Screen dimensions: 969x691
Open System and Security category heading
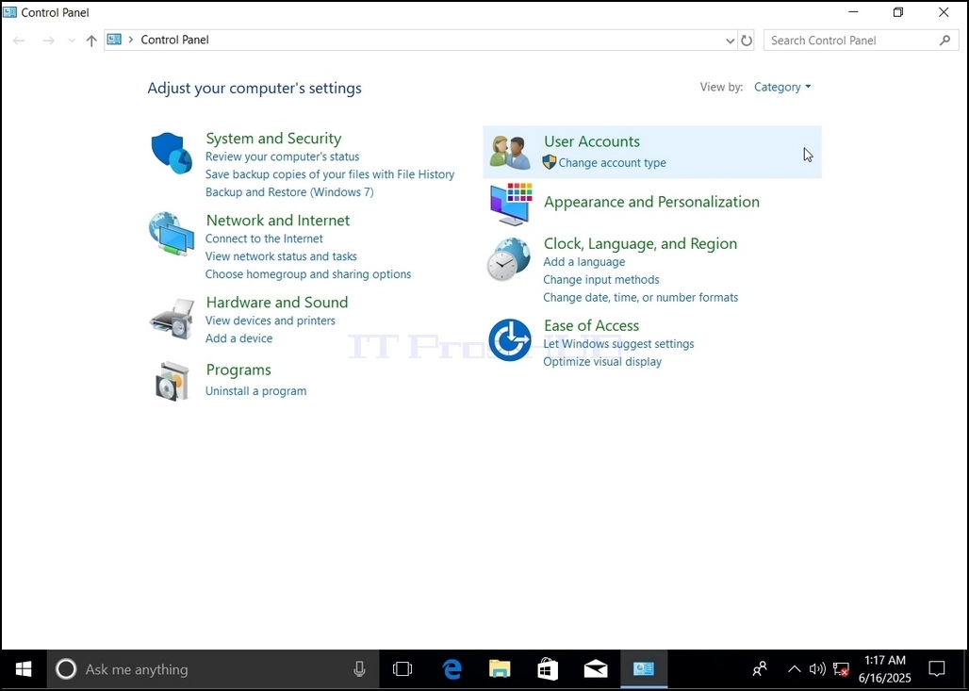click(273, 139)
